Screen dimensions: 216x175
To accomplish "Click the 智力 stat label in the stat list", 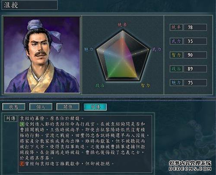I will pyautogui.click(x=176, y=55).
